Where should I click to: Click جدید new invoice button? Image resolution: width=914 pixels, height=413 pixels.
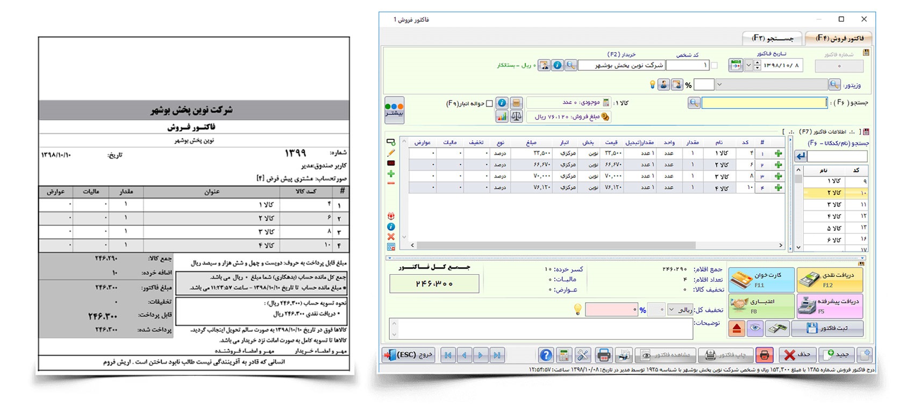point(837,355)
